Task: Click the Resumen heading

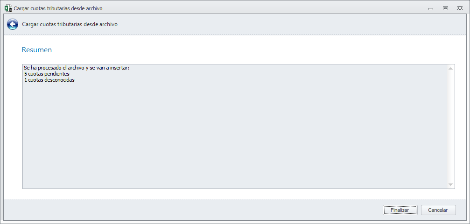Action: click(37, 49)
